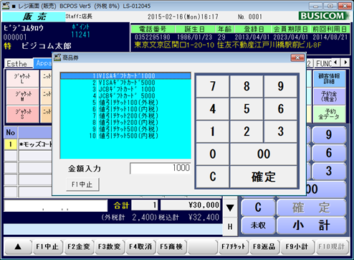Select row 5 値引チケット100(外税)
The height and width of the screenshot is (260, 354).
125,103
